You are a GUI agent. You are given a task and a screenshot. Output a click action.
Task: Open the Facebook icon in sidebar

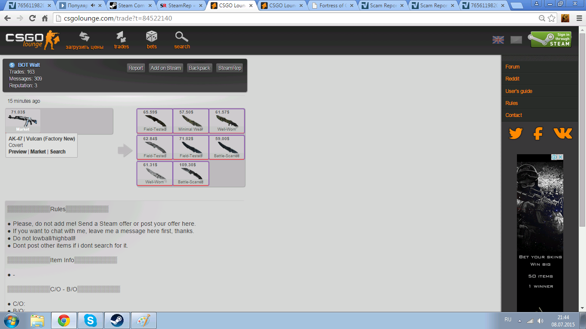(538, 134)
